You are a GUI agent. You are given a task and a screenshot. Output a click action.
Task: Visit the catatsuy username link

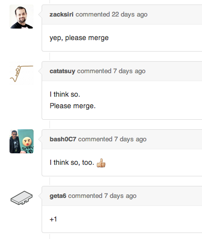[62, 71]
